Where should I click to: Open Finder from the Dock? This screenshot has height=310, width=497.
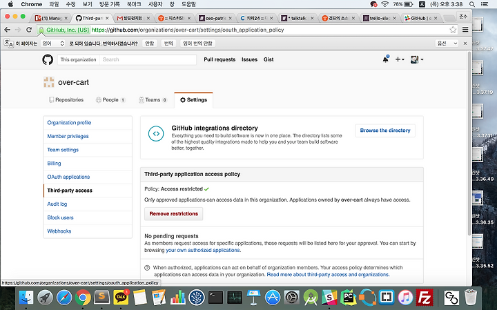[26, 298]
